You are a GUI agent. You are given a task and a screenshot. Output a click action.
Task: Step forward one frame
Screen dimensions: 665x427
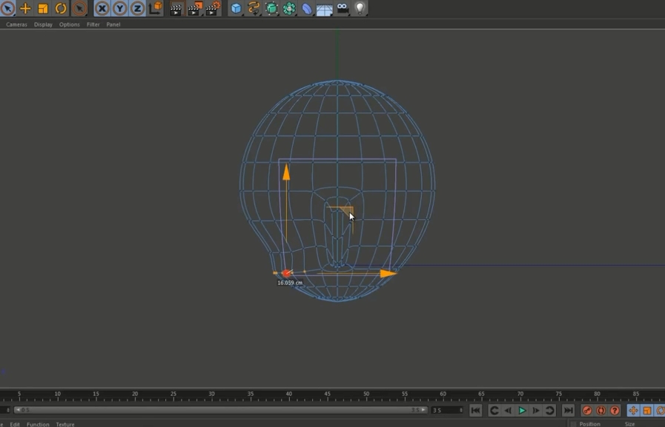pos(536,410)
